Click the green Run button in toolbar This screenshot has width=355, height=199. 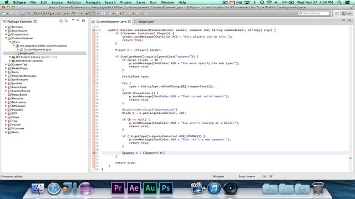pos(43,13)
